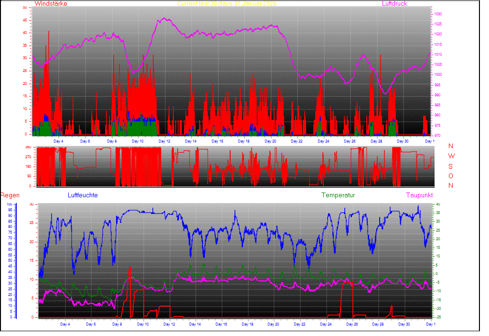Select the blue Luftfeuchte label
489x336 pixels.
click(83, 195)
